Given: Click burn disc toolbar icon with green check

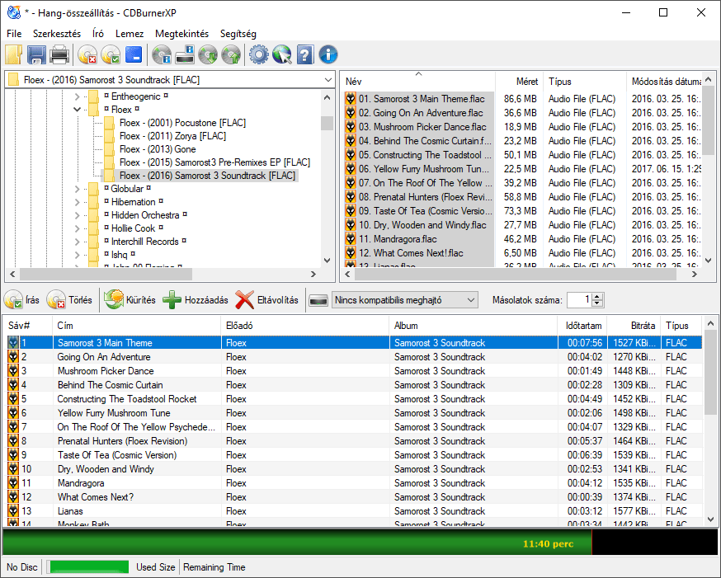Looking at the screenshot, I should (111, 54).
